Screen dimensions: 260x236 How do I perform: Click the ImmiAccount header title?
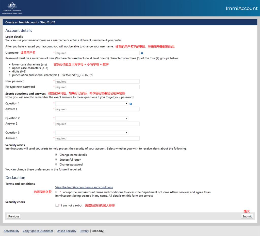[x=242, y=8]
